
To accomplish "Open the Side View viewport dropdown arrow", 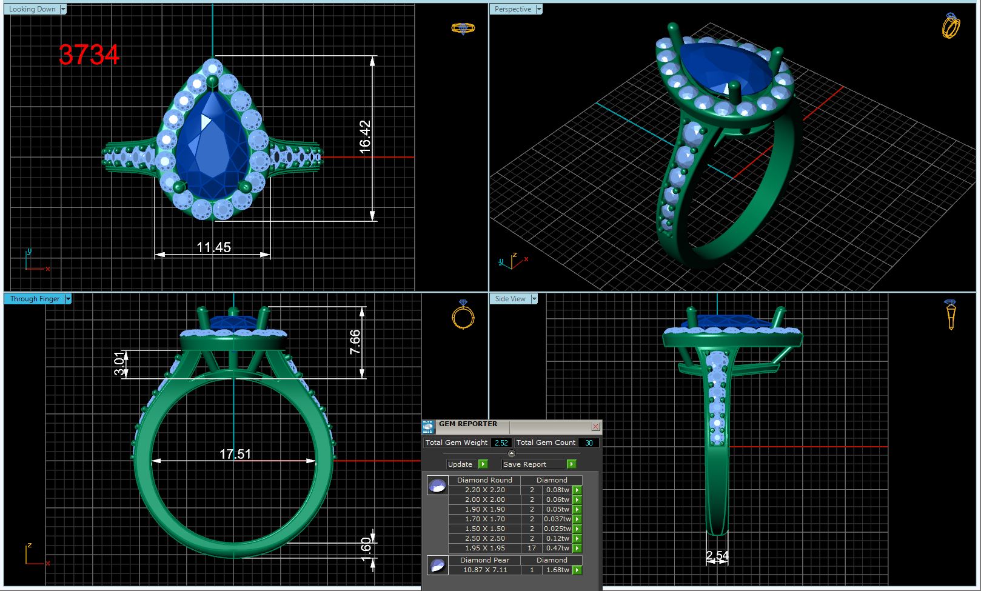I will (534, 299).
